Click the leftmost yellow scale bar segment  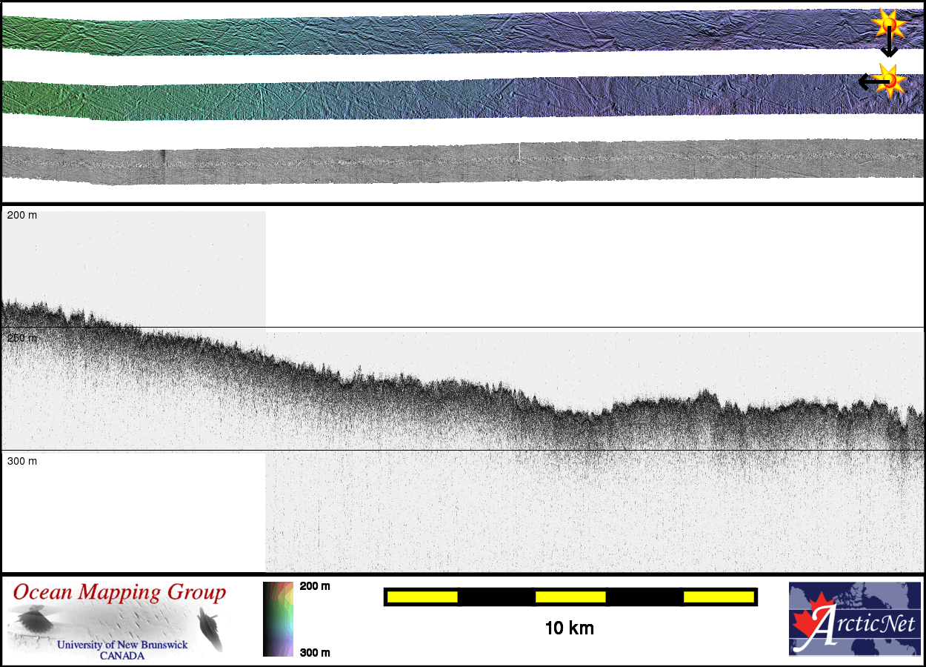click(422, 597)
